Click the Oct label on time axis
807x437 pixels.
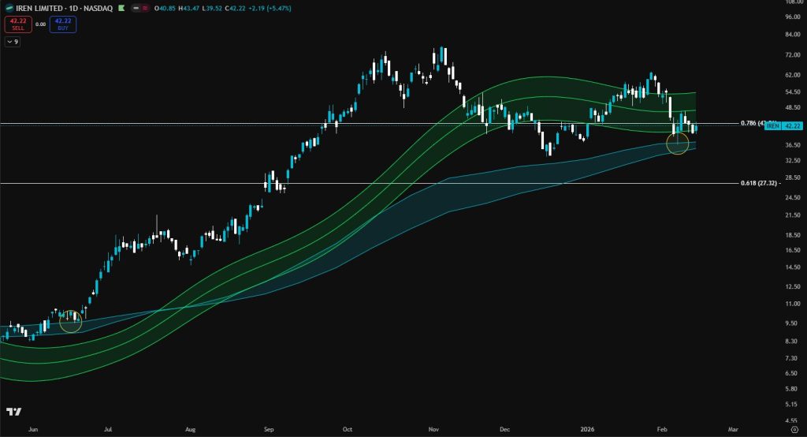(x=348, y=430)
